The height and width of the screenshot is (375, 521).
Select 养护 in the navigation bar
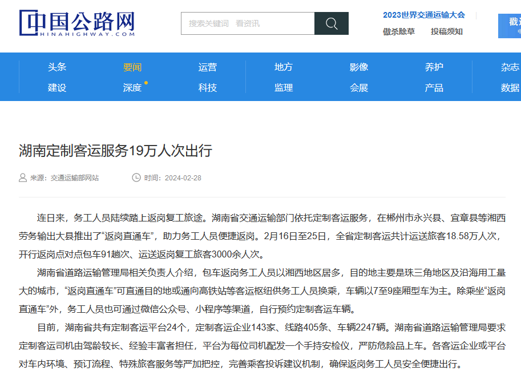[434, 67]
